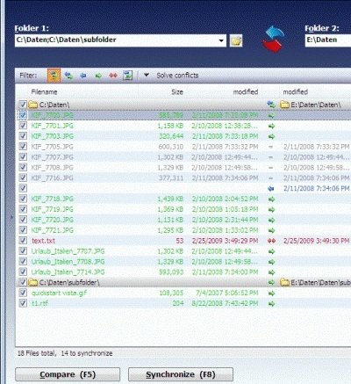This screenshot has height=384, width=351.
Task: Click the equal sign for KIF_7705.JPG
Action: tap(270, 147)
